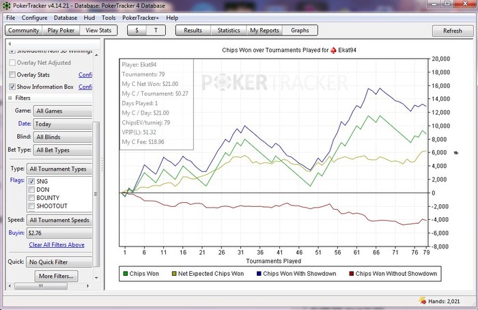Image resolution: width=478 pixels, height=310 pixels.
Task: Click the horizontal scrollbar right arrow
Action: [x=88, y=286]
